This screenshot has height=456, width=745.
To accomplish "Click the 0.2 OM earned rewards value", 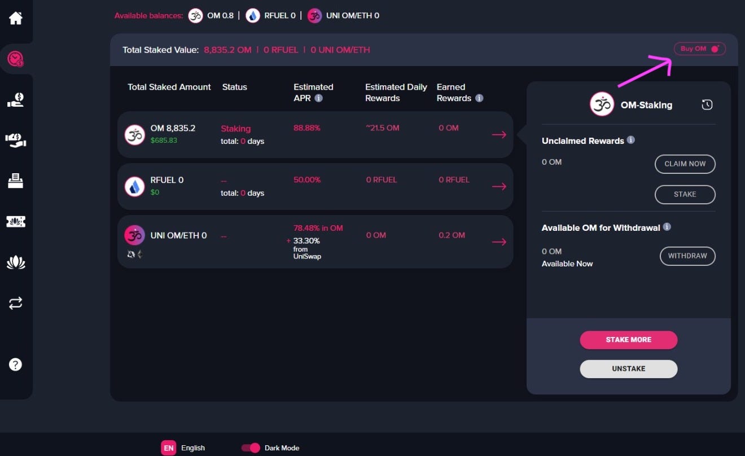I will point(452,235).
